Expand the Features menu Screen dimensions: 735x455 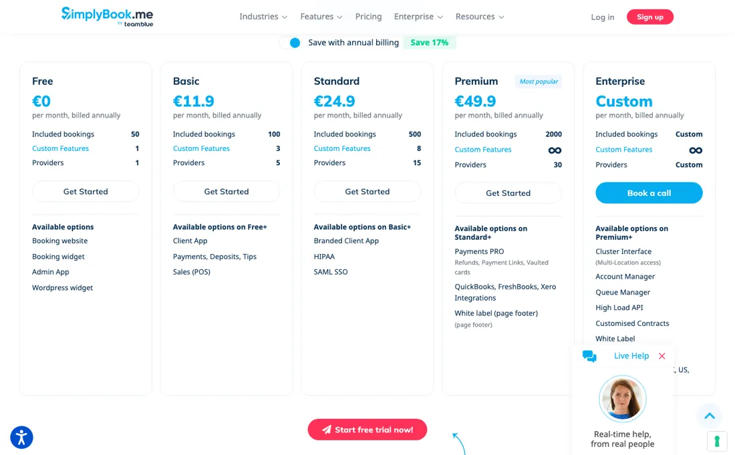point(321,17)
